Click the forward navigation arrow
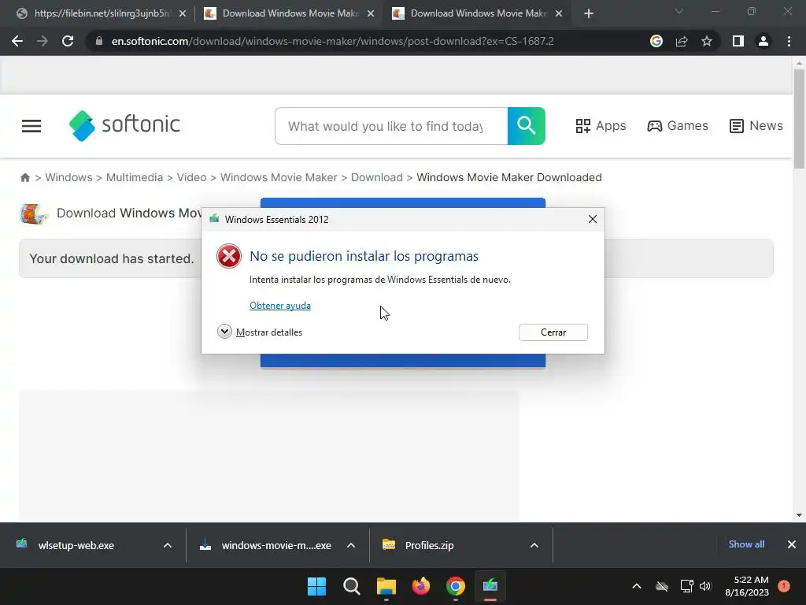806x605 pixels. click(x=43, y=41)
